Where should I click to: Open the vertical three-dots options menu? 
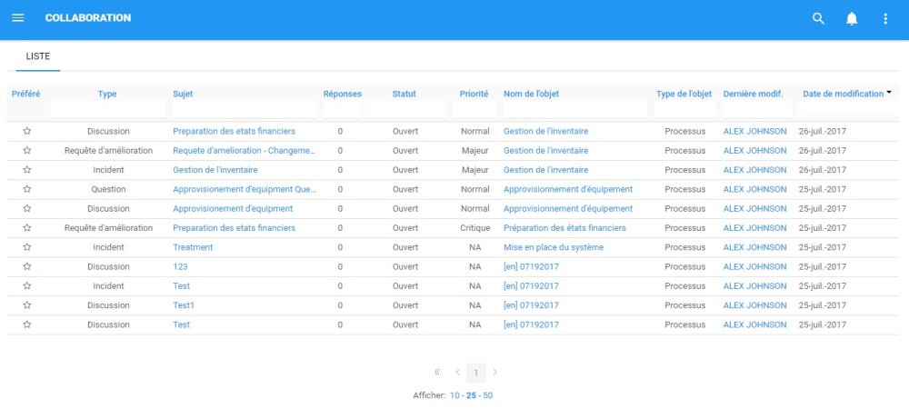click(x=885, y=18)
